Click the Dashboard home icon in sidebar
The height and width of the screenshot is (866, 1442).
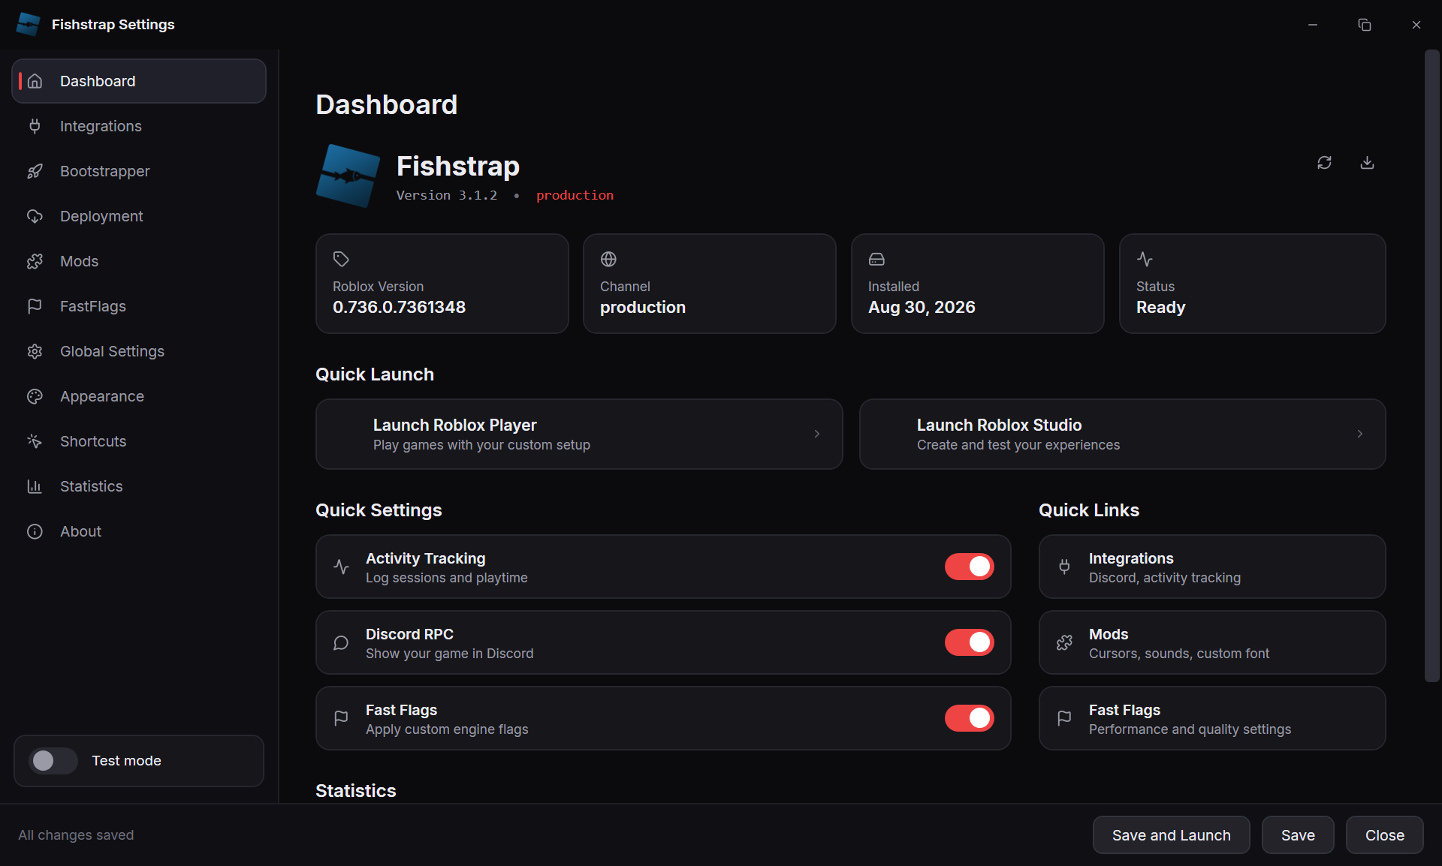[x=35, y=81]
